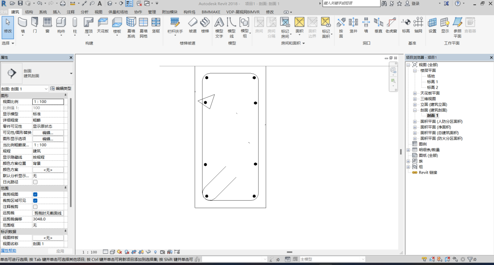The width and height of the screenshot is (494, 265).
Task: Uncheck the 裁剪视图 checkbox
Action: coord(35,194)
